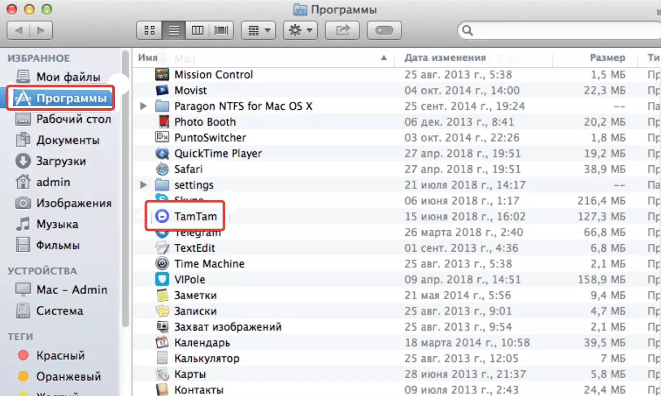Select the QuickTime Player app icon
The width and height of the screenshot is (661, 396).
tap(163, 153)
